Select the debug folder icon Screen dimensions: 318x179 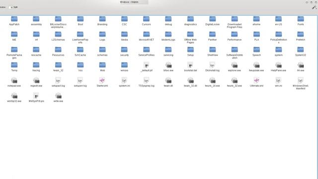coord(168,19)
